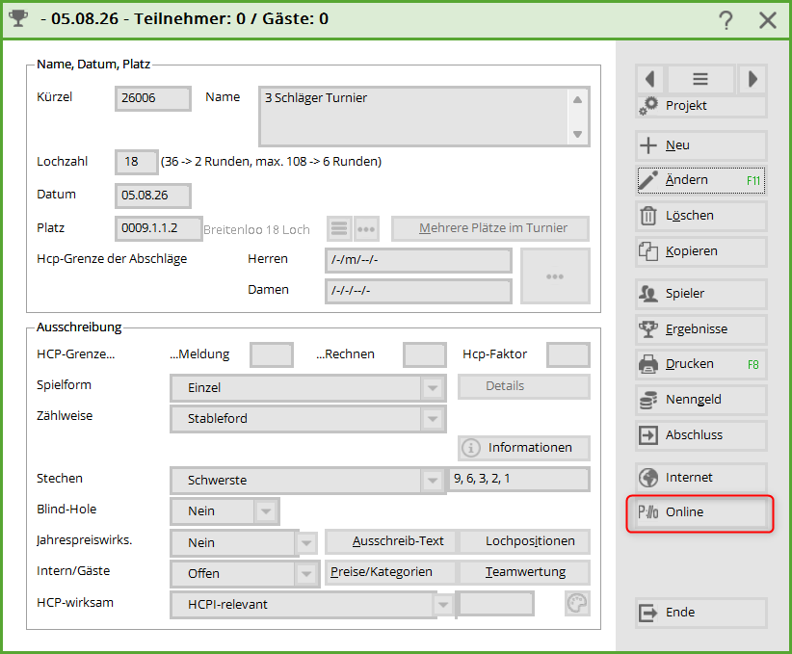Click large three-dots tee button
This screenshot has width=792, height=654.
[555, 276]
